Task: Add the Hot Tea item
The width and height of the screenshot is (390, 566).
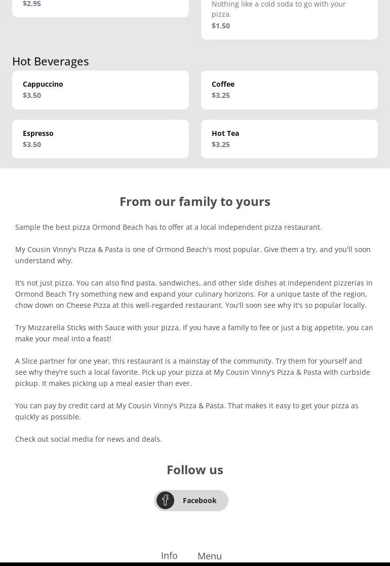Action: 289,139
